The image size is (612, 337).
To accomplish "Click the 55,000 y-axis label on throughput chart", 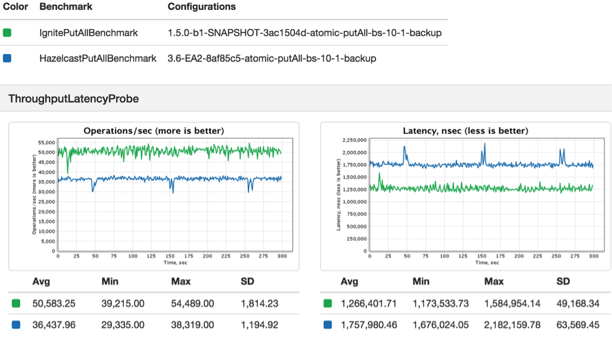I will (47, 143).
